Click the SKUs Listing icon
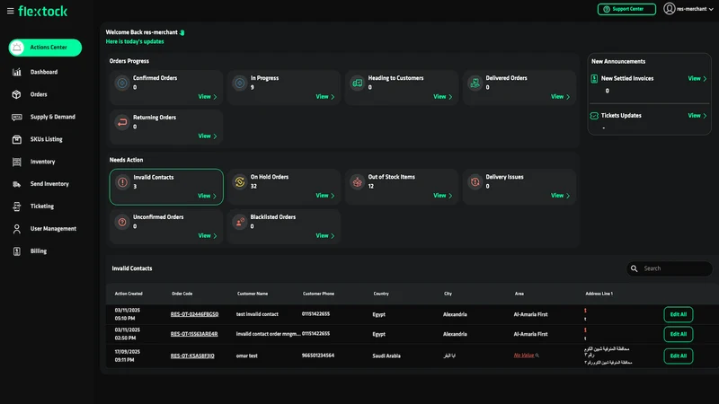 coord(16,139)
